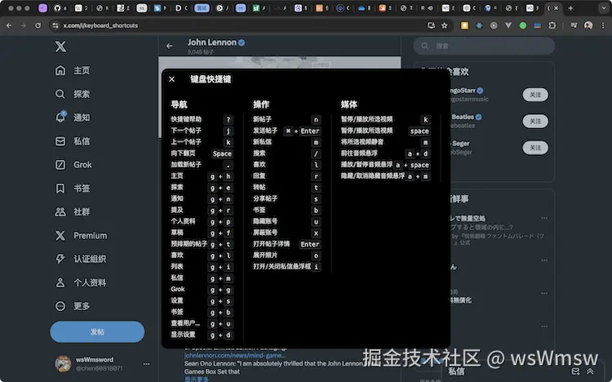The width and height of the screenshot is (612, 382).
Task: Click the 发送帖子 shortcut row
Action: click(x=287, y=131)
